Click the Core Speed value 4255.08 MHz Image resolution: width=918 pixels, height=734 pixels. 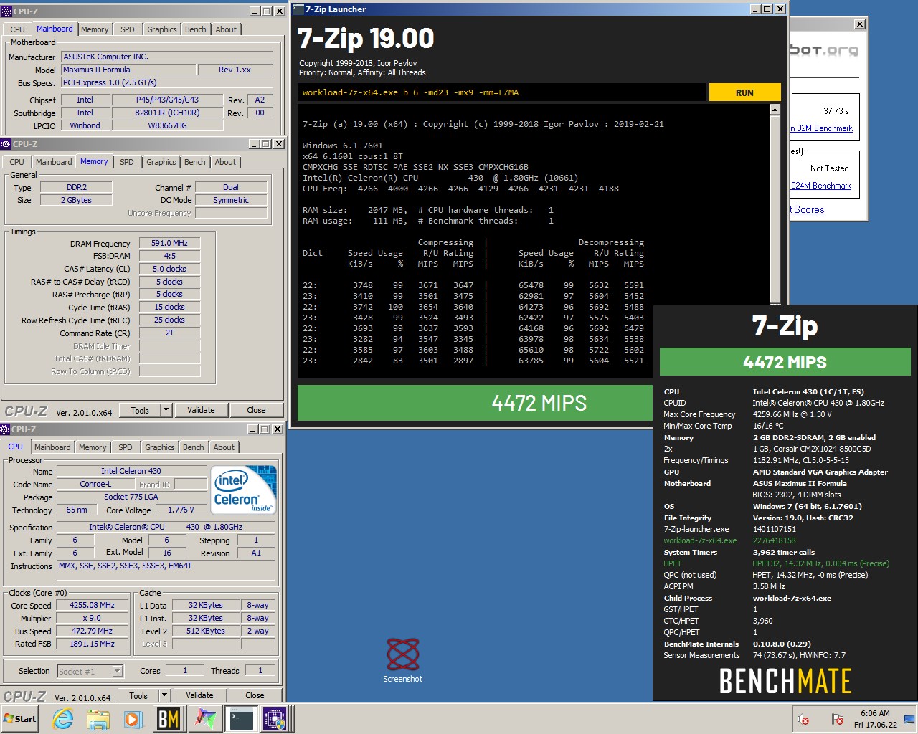[92, 605]
